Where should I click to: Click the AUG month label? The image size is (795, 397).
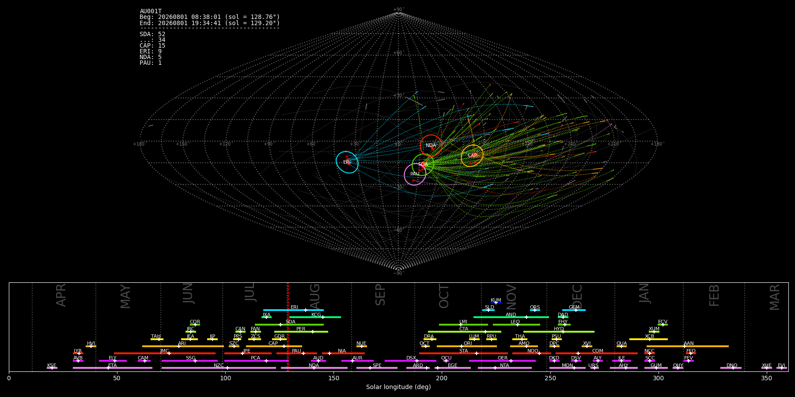pyautogui.click(x=315, y=296)
